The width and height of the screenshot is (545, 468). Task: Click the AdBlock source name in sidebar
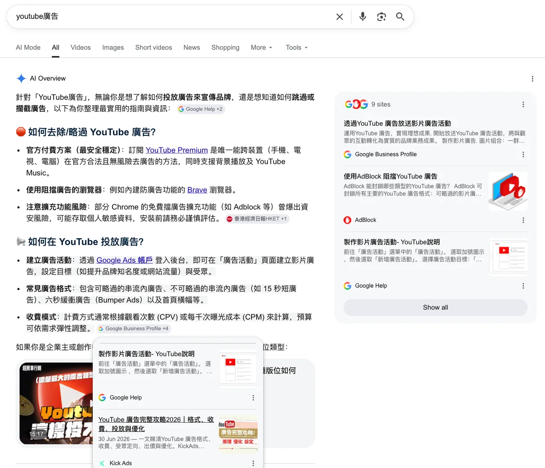click(366, 220)
